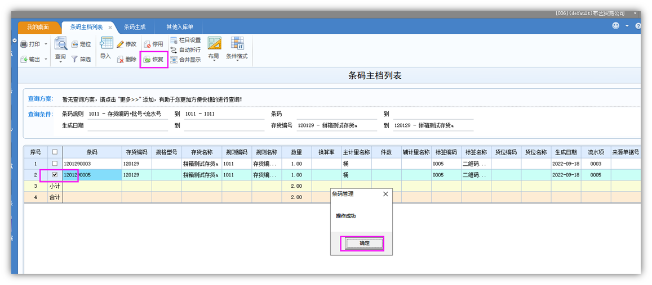Click the 输出 export icon
Viewport: 652px width, 285px height.
tap(24, 60)
